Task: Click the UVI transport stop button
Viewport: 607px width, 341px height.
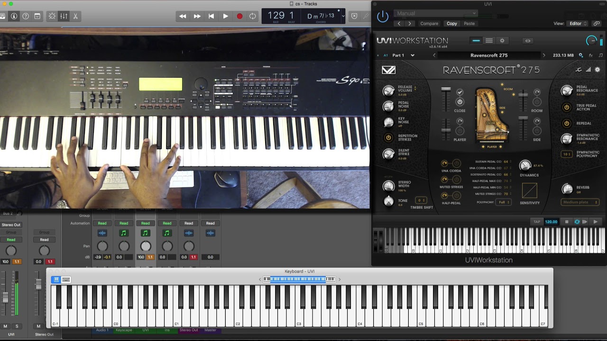Action: click(x=567, y=222)
